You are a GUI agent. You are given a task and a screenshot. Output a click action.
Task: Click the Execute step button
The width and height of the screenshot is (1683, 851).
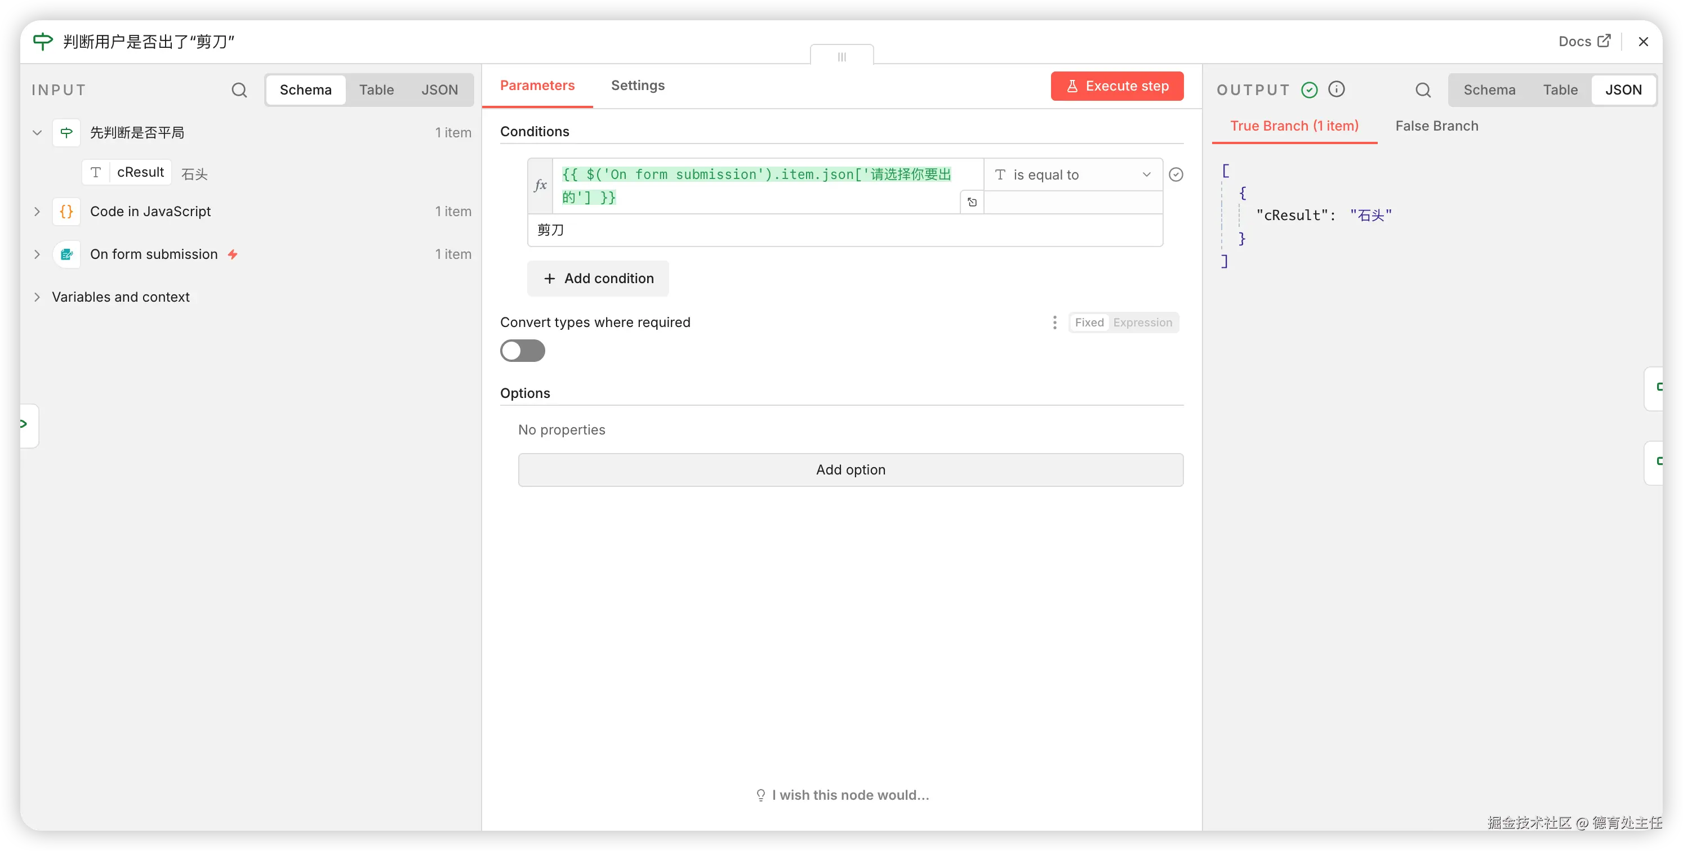tap(1116, 86)
